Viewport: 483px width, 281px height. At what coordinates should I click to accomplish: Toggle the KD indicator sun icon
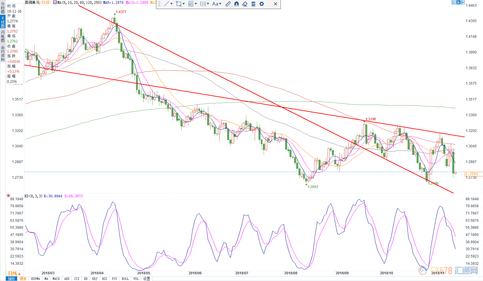[8, 196]
